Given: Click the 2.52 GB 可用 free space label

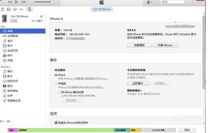Looking at the screenshot, I should (x=158, y=130).
